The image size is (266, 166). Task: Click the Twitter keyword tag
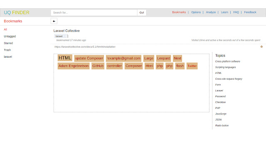pos(192,66)
